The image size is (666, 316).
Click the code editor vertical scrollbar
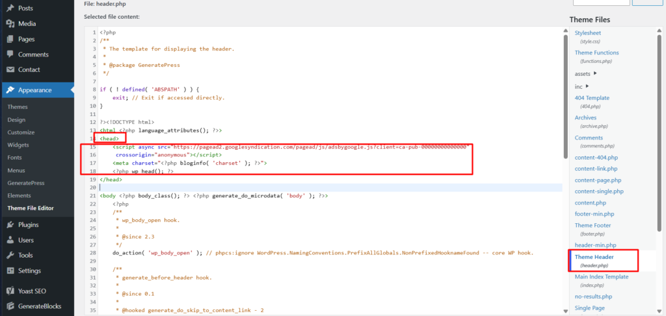pos(565,97)
